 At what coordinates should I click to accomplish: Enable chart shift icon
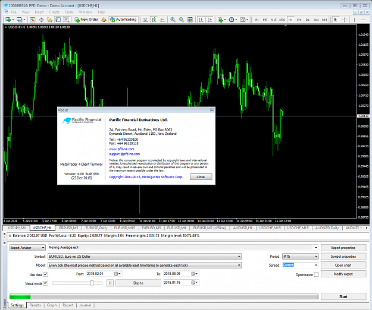[210, 20]
